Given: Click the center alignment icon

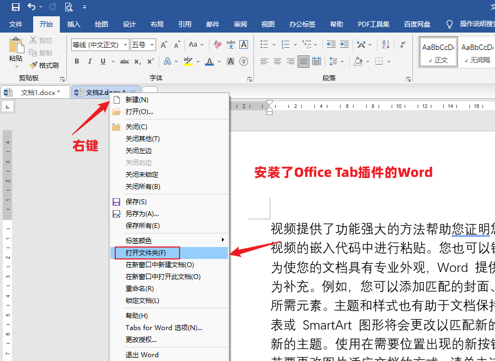Looking at the screenshot, I should pos(277,61).
